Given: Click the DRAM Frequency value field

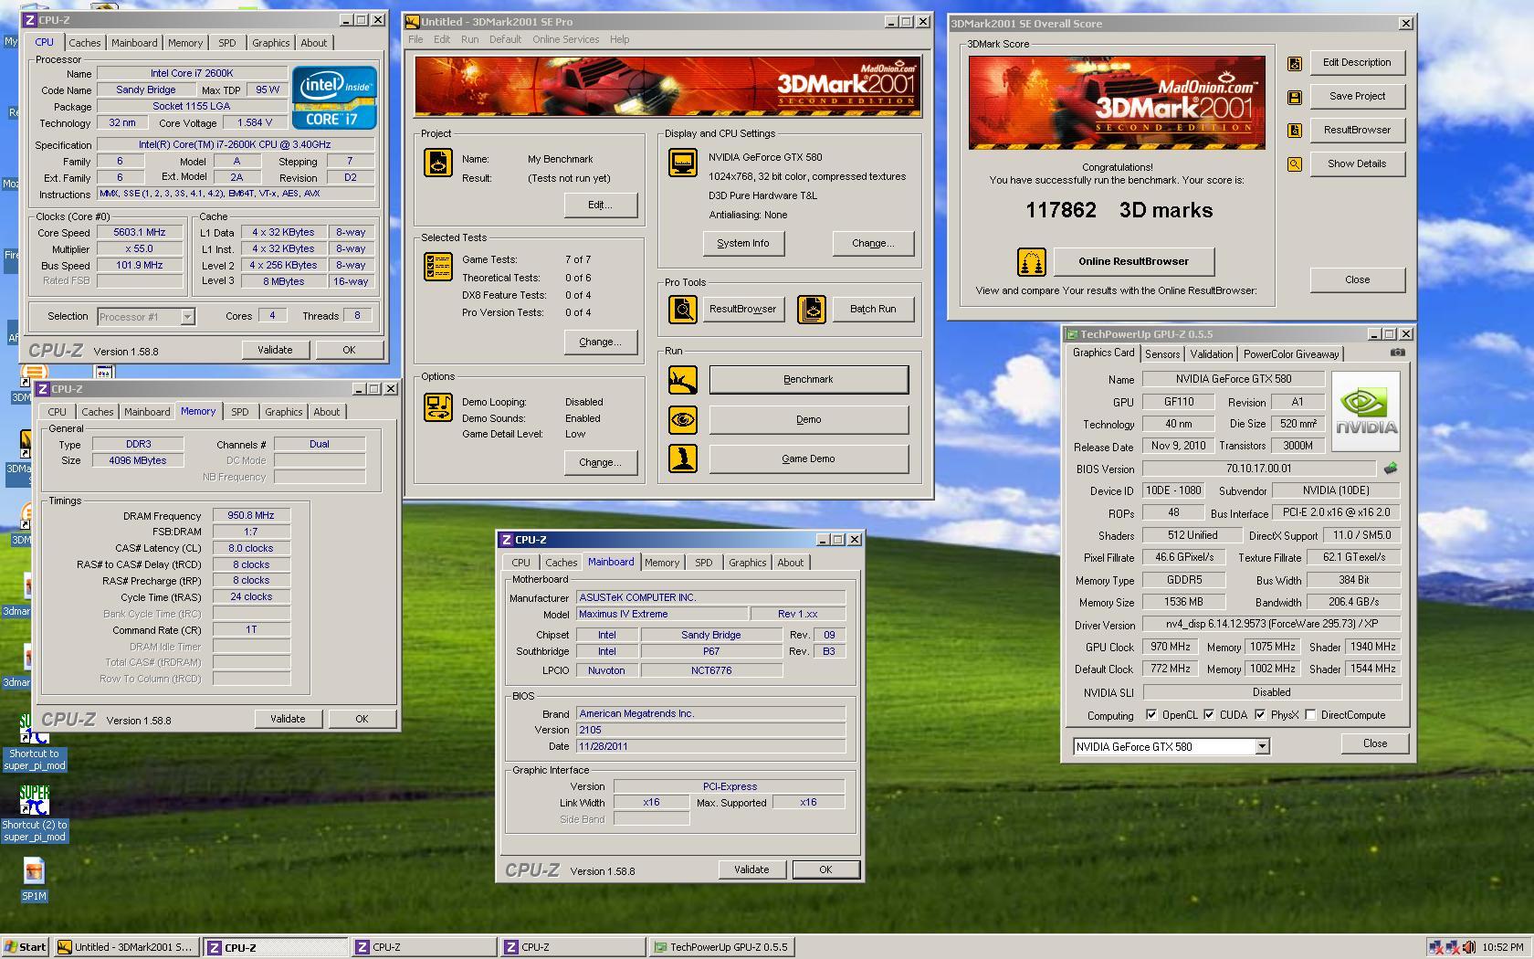Looking at the screenshot, I should 251,516.
